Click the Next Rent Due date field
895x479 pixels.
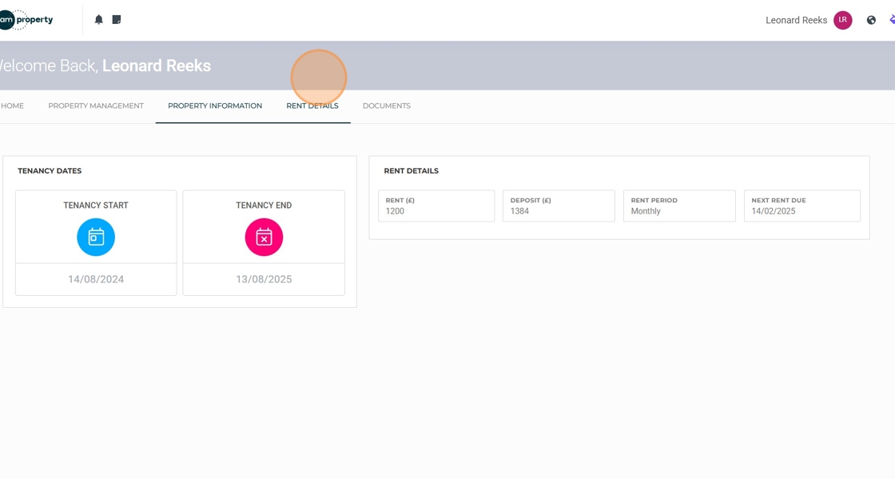(x=802, y=206)
